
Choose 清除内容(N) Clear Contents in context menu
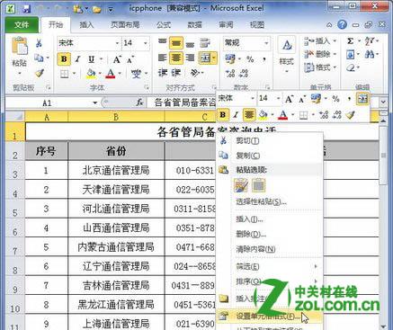[x=269, y=249]
